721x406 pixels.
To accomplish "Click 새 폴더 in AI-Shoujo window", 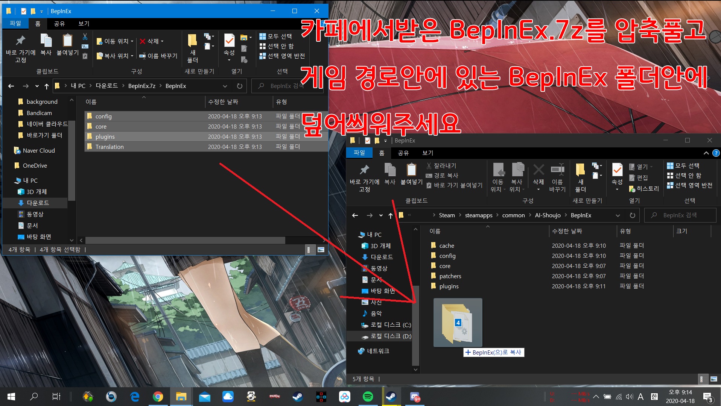I will (x=581, y=177).
